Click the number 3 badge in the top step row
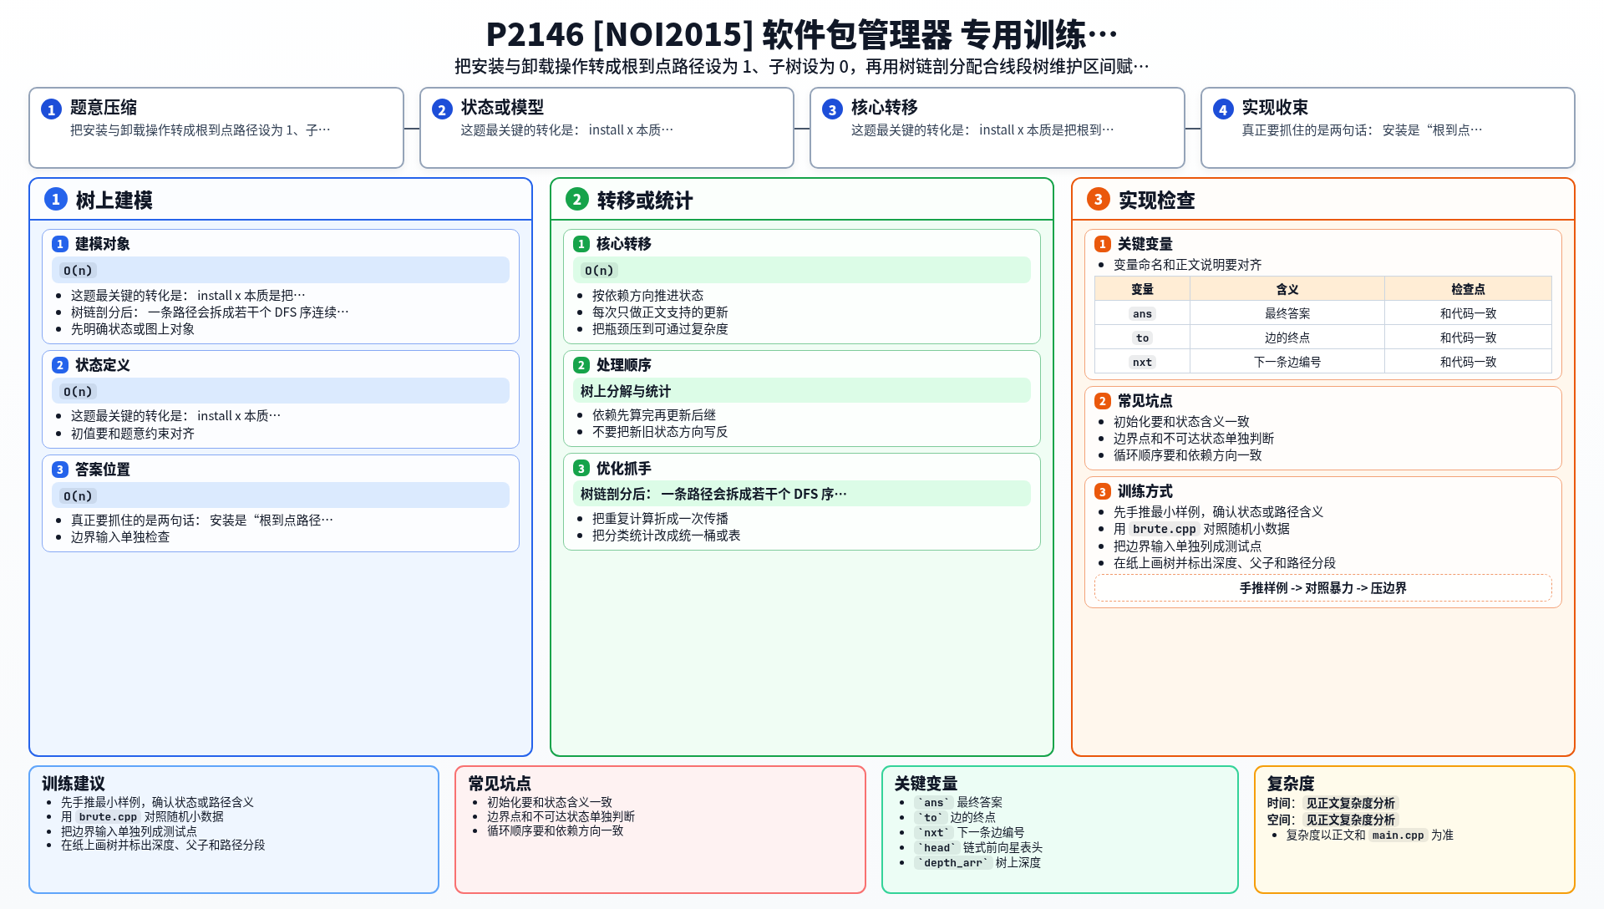 tap(832, 109)
